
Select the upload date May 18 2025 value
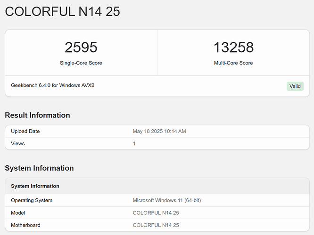159,131
